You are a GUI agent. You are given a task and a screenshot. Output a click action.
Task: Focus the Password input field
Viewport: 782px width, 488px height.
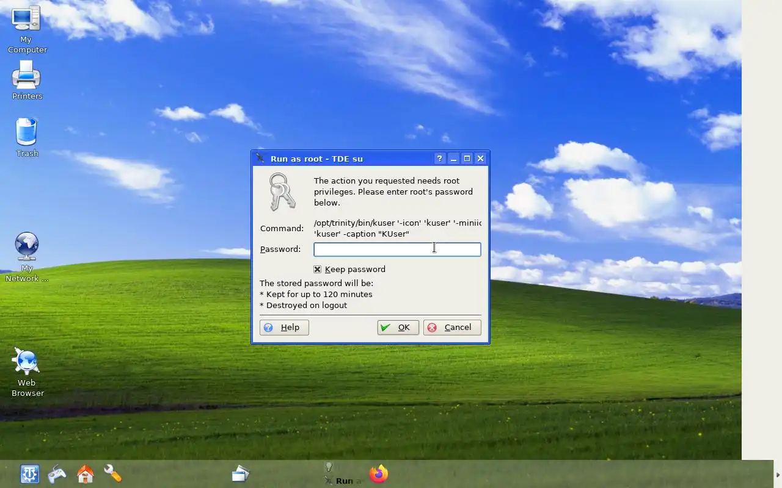pos(397,249)
